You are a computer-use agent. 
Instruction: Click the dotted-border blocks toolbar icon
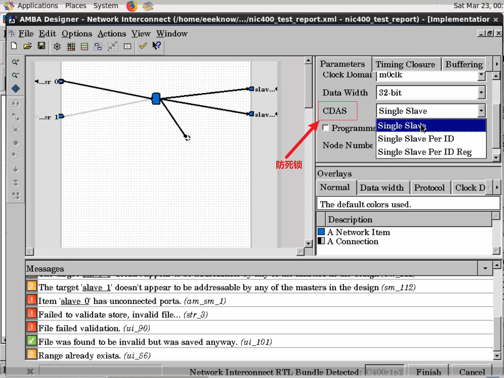[98, 46]
